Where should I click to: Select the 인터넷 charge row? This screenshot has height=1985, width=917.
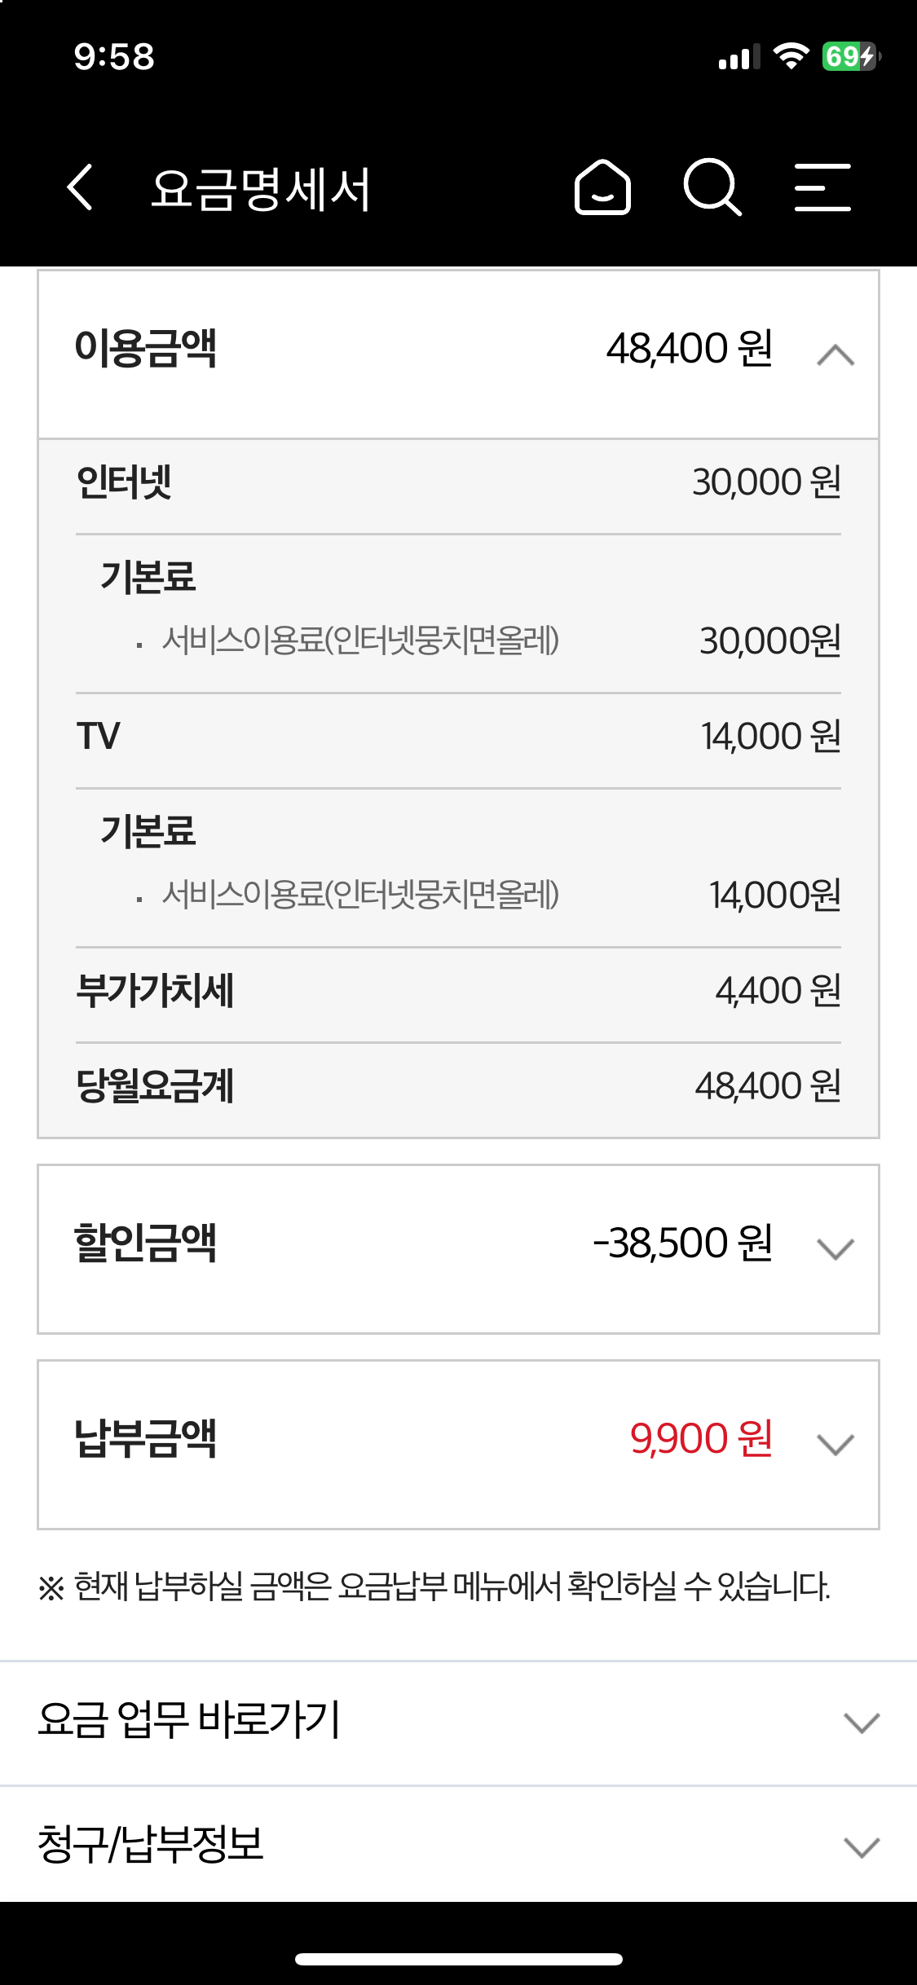458,482
